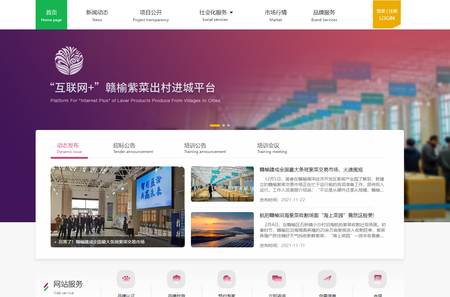Open the News menu item
450x297 pixels.
[97, 15]
